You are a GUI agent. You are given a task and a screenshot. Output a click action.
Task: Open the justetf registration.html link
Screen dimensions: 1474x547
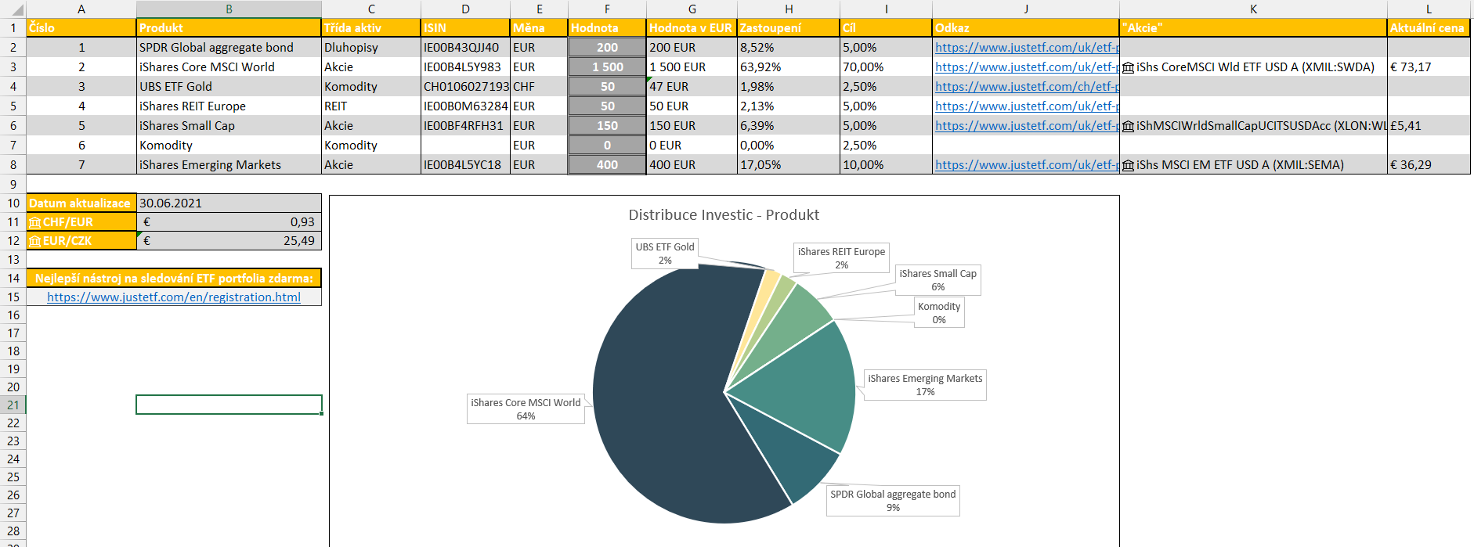pos(174,297)
